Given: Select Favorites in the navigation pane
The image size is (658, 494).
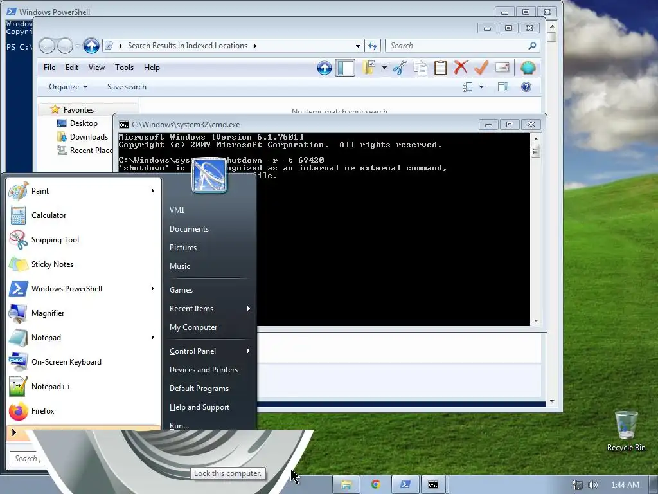Looking at the screenshot, I should pos(78,109).
